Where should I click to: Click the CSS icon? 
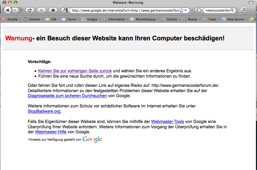click(x=47, y=19)
